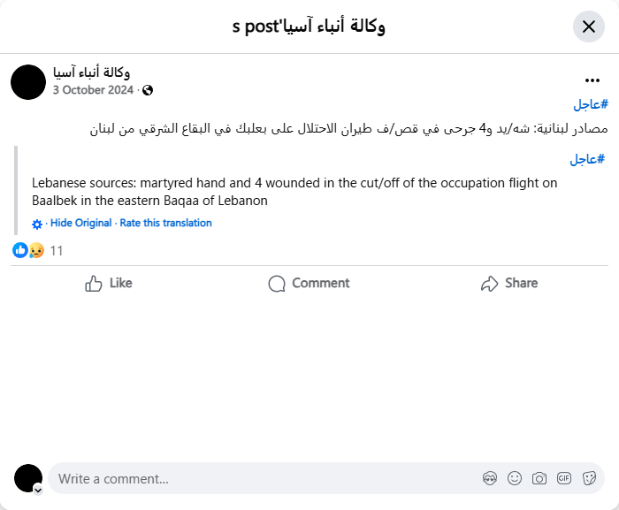This screenshot has width=619, height=510.
Task: Open the three-dot post options menu
Action: point(592,80)
